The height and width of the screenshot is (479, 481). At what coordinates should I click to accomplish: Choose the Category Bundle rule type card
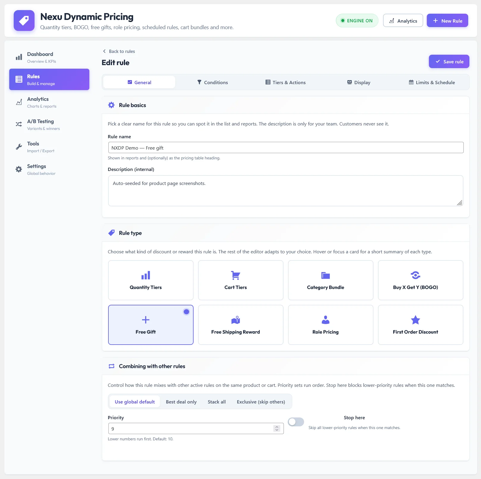(x=331, y=280)
